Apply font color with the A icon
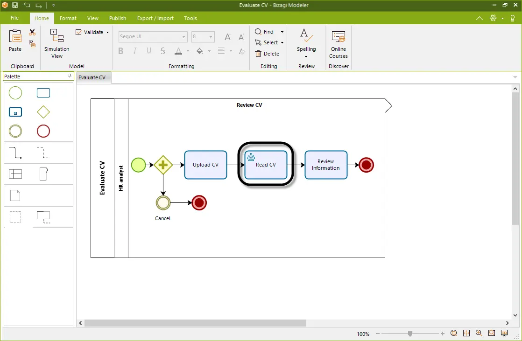522x341 pixels. pyautogui.click(x=178, y=51)
